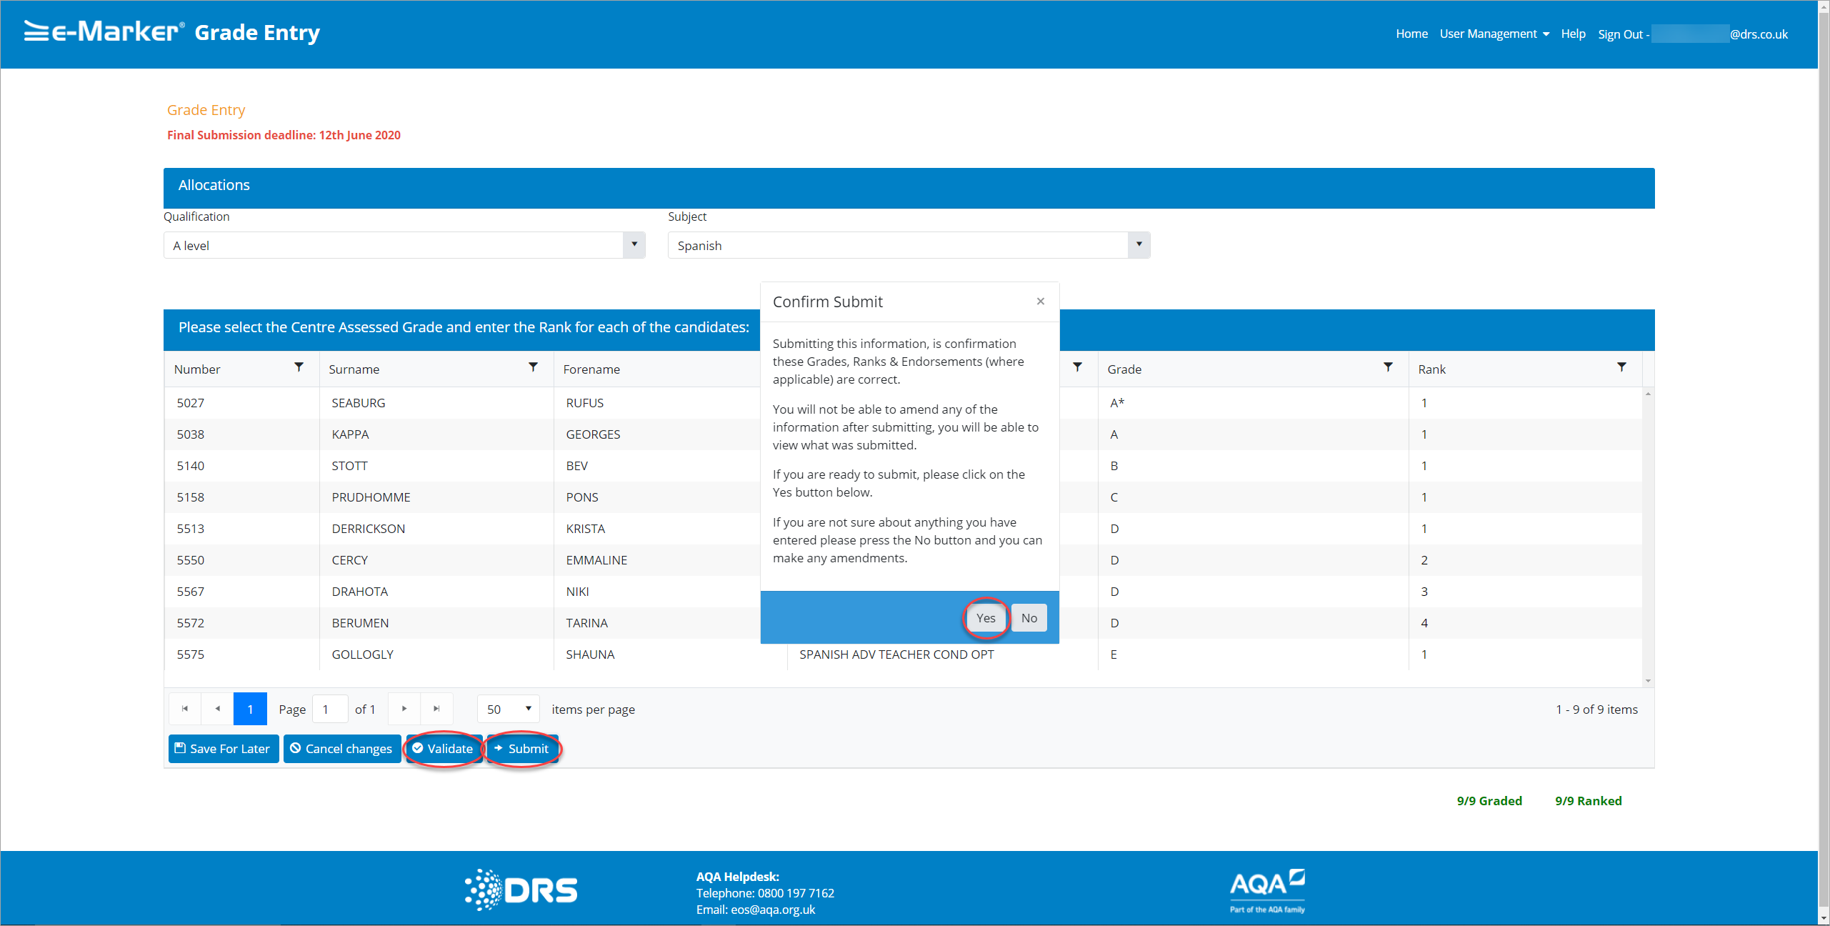The width and height of the screenshot is (1830, 926).
Task: Open the Number column filter icon
Action: [x=299, y=367]
